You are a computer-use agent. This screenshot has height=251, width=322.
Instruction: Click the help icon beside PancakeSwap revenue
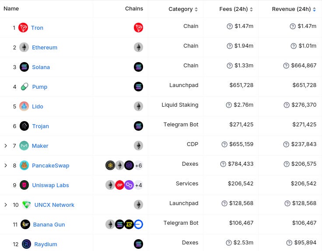[x=287, y=164]
